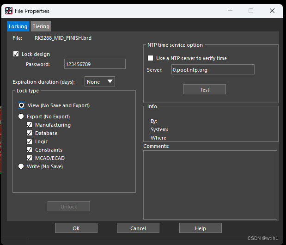Close the File Properties dialog

point(274,11)
